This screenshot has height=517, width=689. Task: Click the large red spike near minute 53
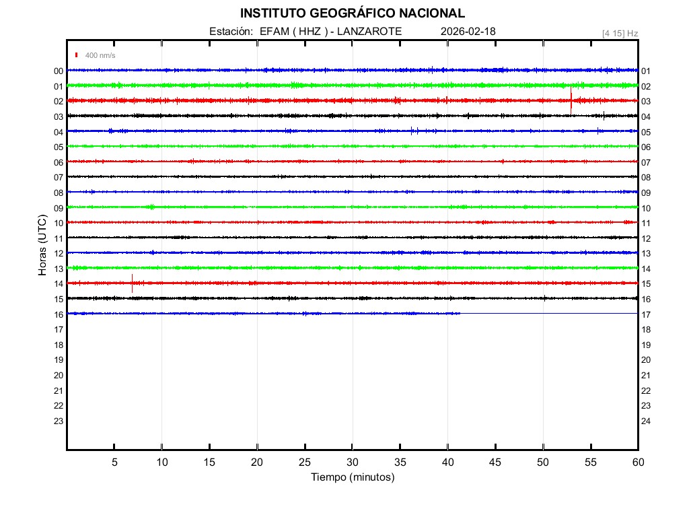[x=571, y=100]
